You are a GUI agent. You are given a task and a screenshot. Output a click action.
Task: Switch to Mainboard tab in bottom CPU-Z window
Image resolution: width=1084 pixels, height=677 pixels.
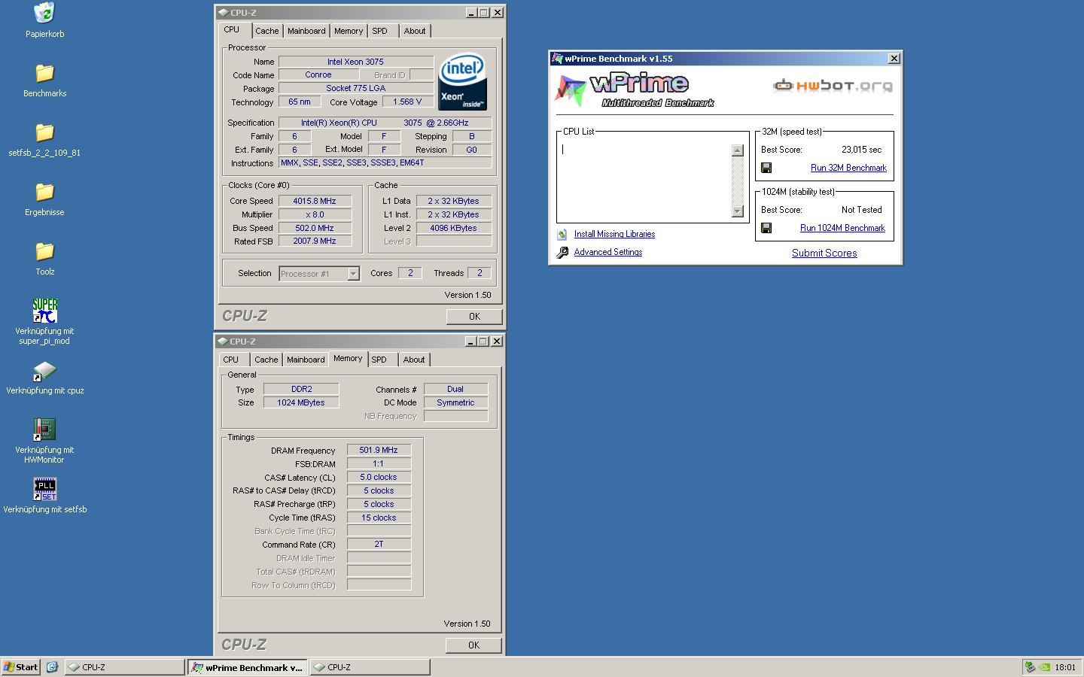tap(306, 360)
